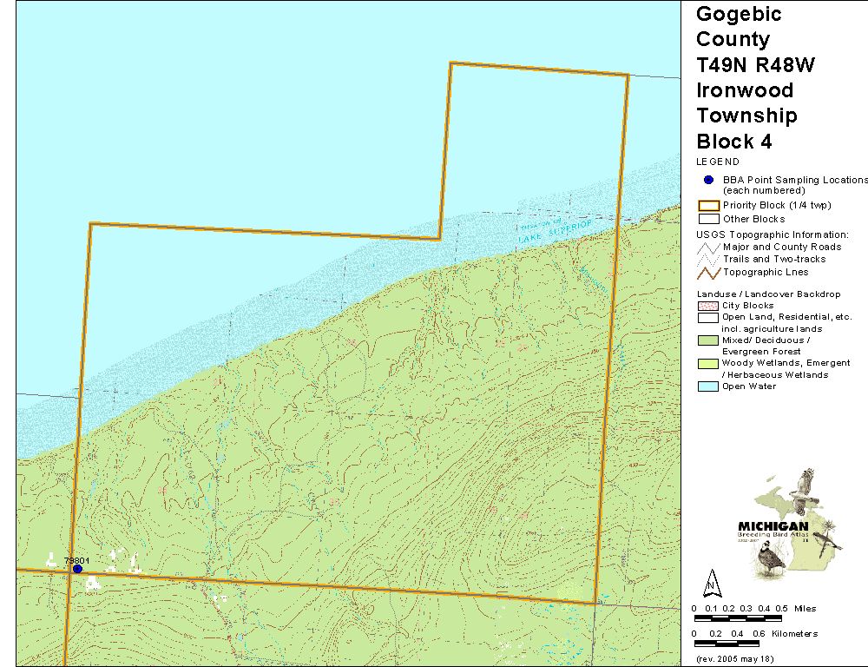Click the blue BBA Point legend dot
The image size is (868, 667).
pos(708,180)
